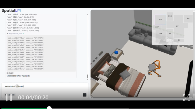Select the blue sphere on the nightstand
The image size is (195, 109).
(116, 52)
